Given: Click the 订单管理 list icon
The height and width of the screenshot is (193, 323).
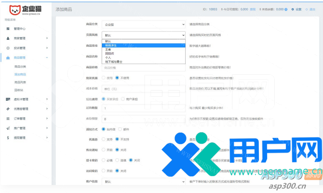Looking at the screenshot, I should coord(8,118).
